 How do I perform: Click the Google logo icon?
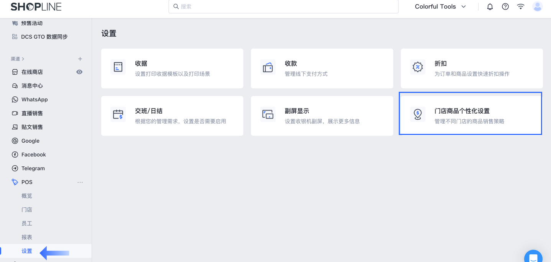(15, 141)
